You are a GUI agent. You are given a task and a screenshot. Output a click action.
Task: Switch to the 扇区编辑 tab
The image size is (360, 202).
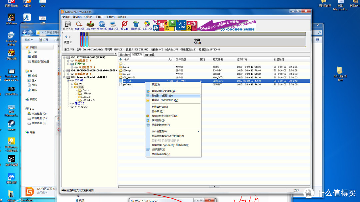point(149,54)
